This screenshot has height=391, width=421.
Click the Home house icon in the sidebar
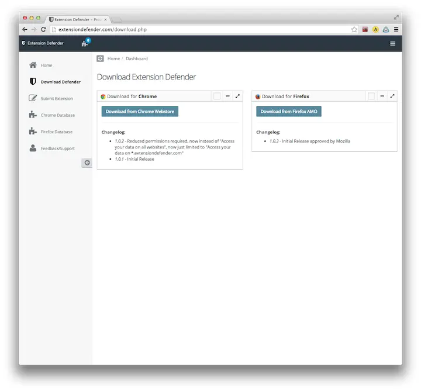point(33,65)
